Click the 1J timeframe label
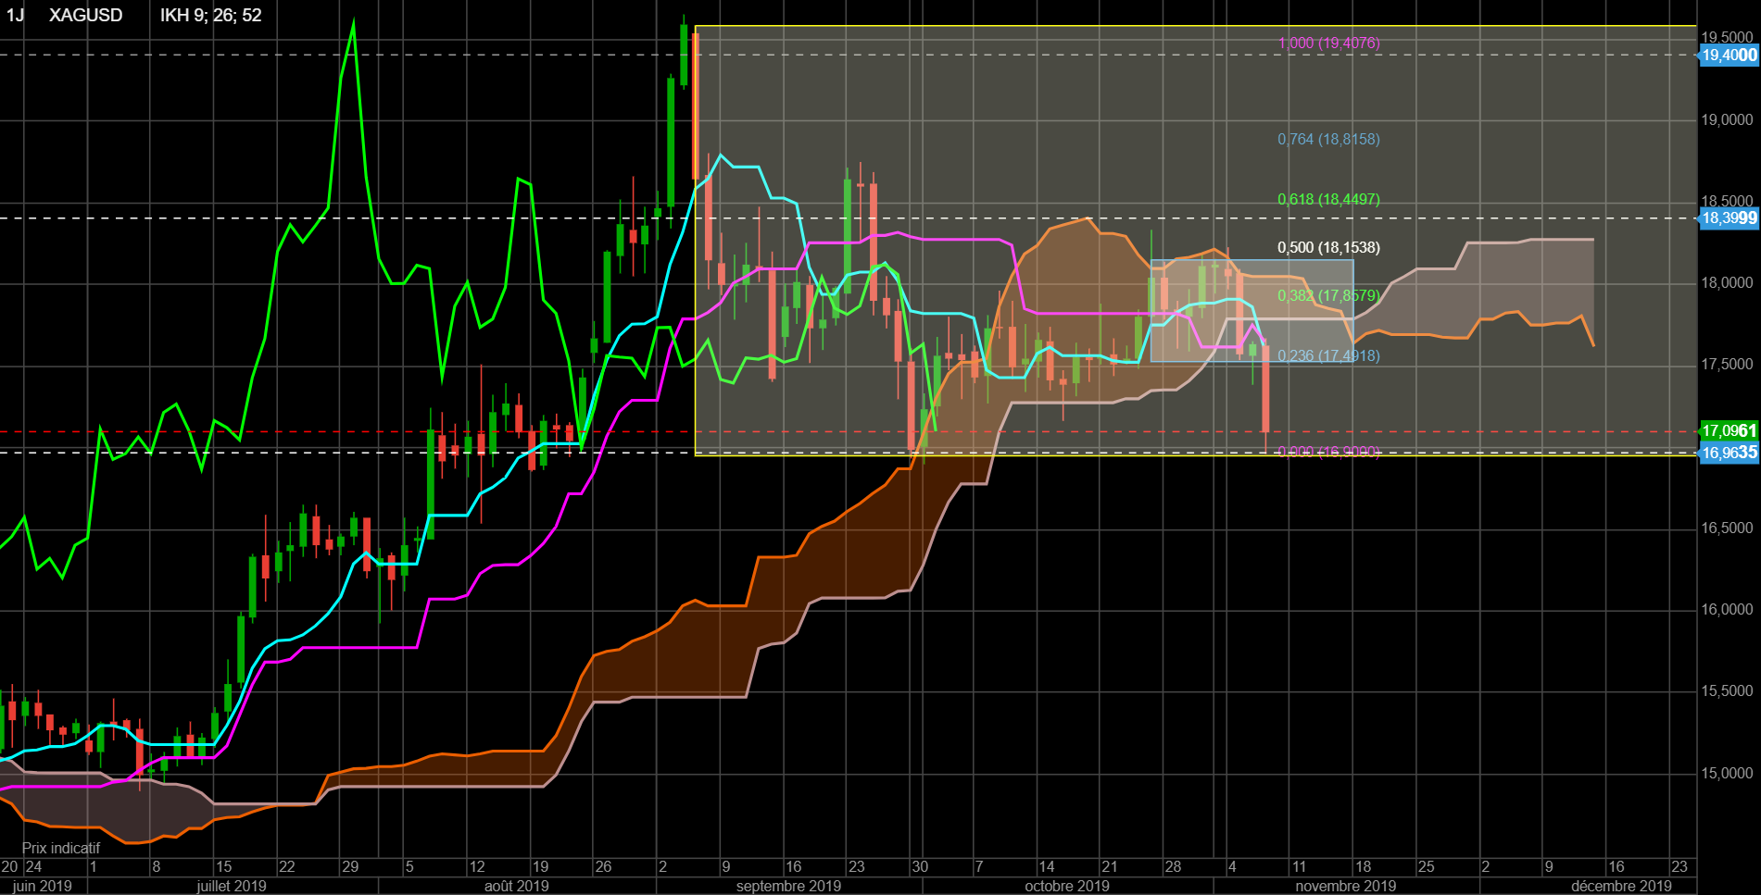This screenshot has width=1761, height=895. (15, 16)
